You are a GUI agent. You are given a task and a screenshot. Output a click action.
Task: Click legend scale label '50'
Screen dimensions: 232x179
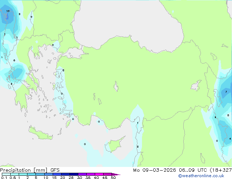(113, 178)
